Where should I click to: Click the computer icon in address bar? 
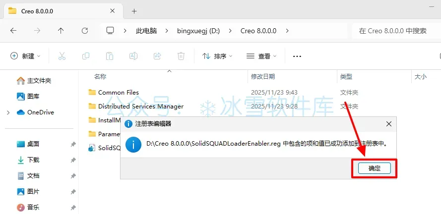[x=110, y=30]
